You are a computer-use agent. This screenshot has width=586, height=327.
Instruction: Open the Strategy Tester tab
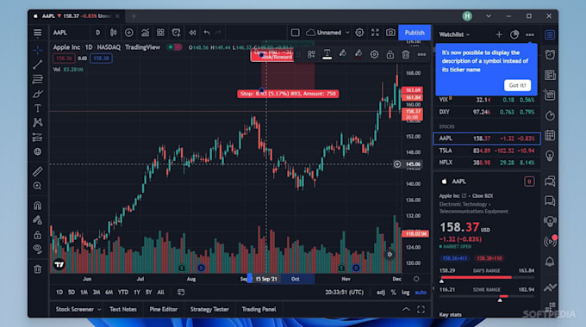[209, 310]
